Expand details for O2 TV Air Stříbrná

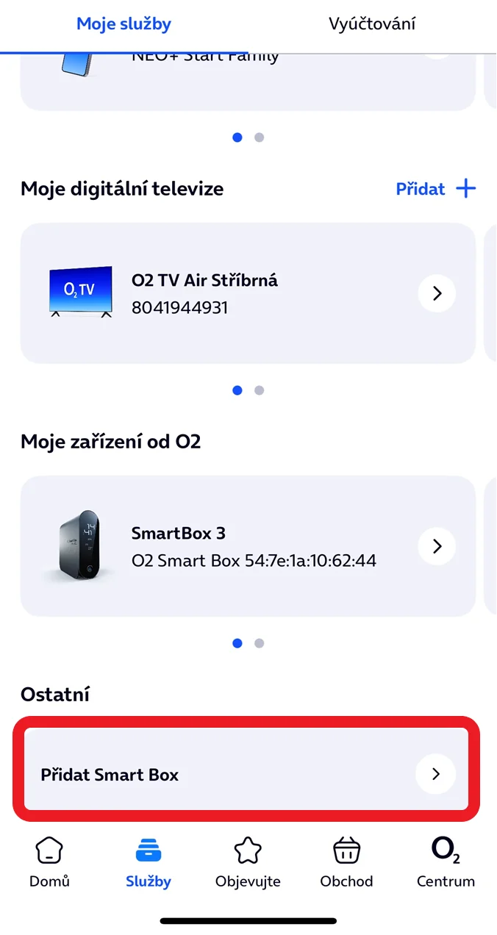coord(437,293)
